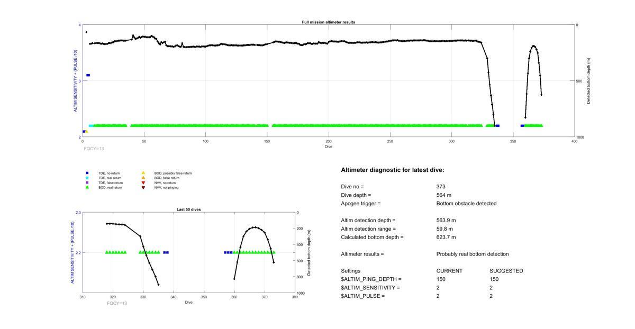The height and width of the screenshot is (329, 635).
Task: Select the 'TDE, false return' legend label
Action: pos(111,182)
